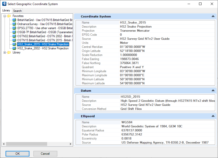Viewport: 218px width, 158px height.
Task: Click the globe icon beside EPSG:27700 entry
Action: (14, 28)
